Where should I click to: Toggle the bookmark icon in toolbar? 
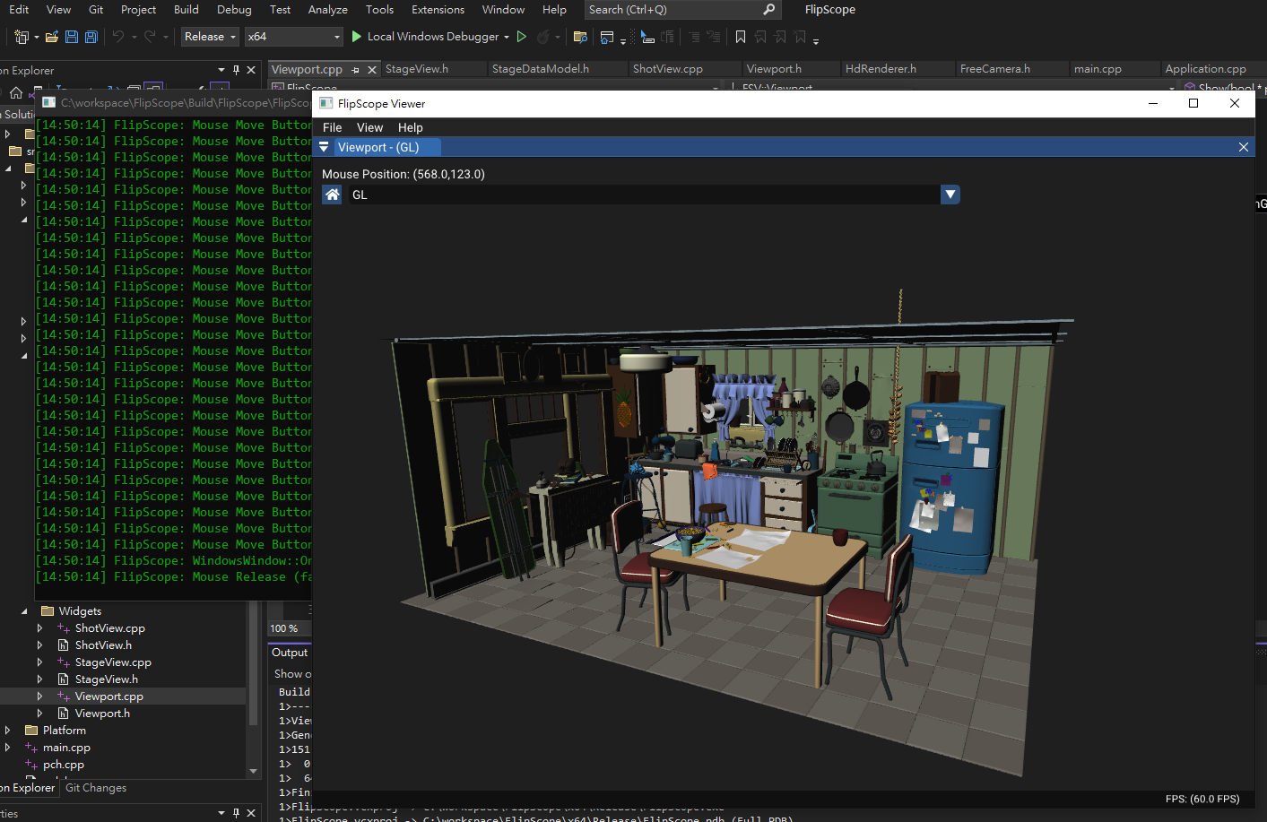click(740, 37)
